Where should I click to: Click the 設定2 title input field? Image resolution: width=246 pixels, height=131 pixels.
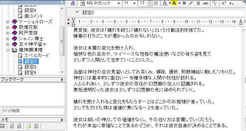click(163, 13)
